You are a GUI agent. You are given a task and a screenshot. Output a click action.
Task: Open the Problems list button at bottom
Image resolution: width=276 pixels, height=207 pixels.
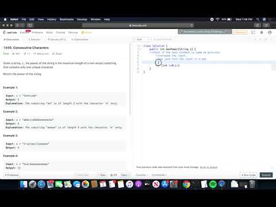click(x=11, y=175)
